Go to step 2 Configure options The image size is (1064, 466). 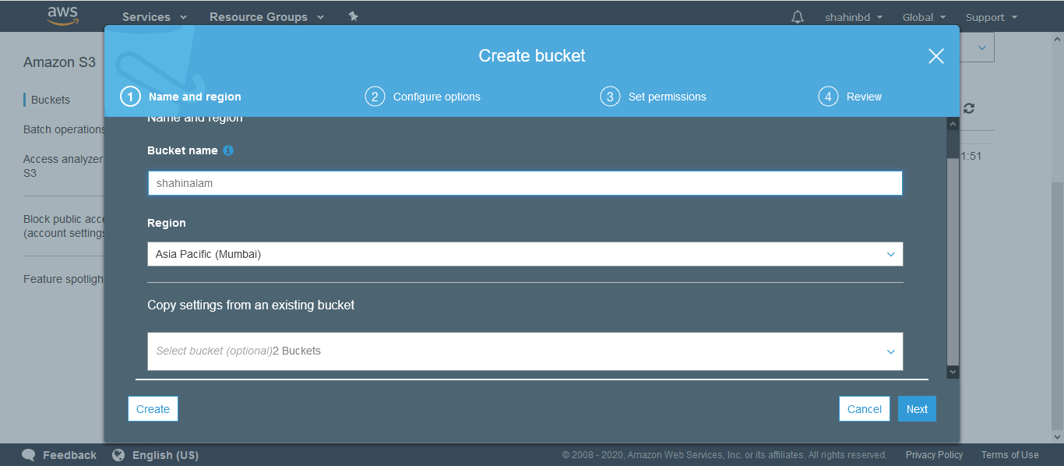pyautogui.click(x=423, y=97)
